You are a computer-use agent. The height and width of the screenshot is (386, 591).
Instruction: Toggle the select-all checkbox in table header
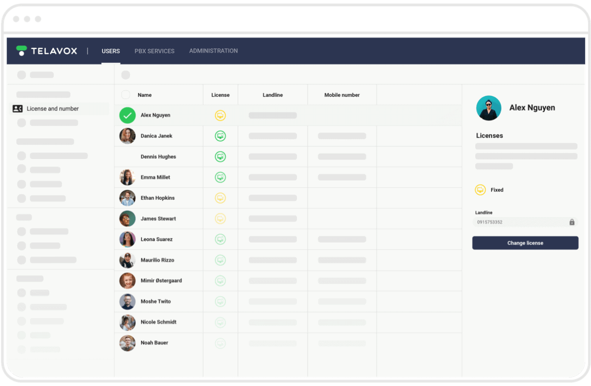click(x=126, y=95)
